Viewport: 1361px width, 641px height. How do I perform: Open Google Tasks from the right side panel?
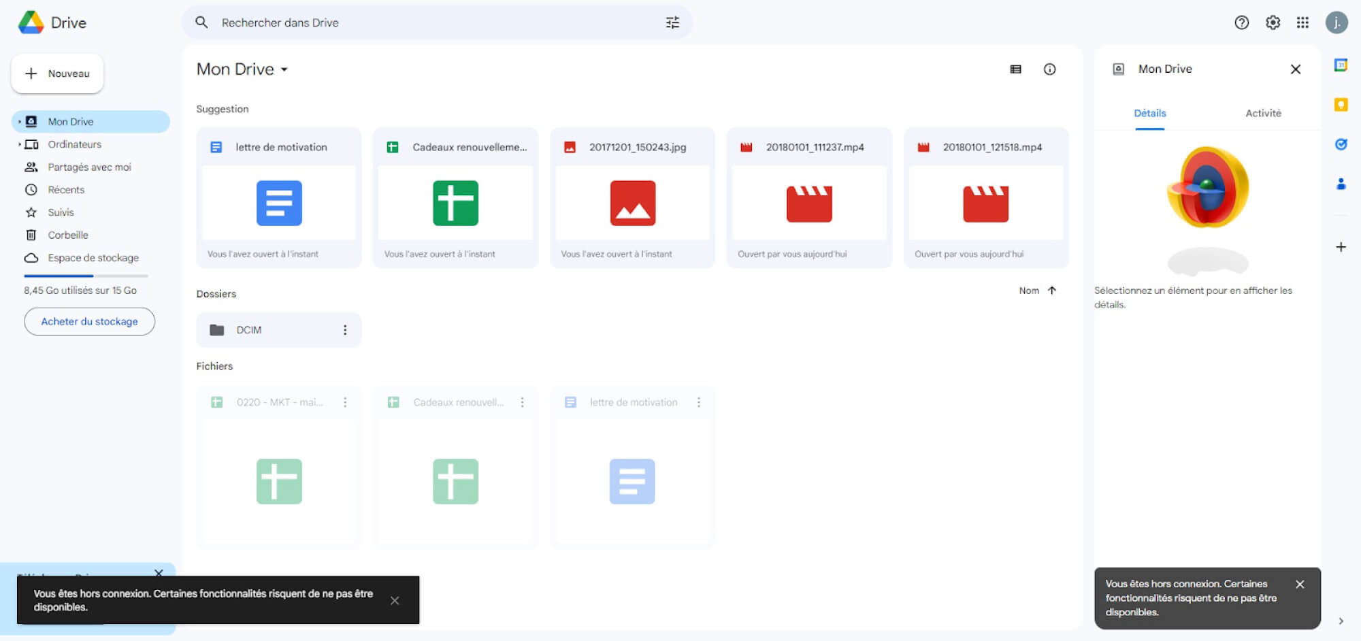pyautogui.click(x=1341, y=144)
